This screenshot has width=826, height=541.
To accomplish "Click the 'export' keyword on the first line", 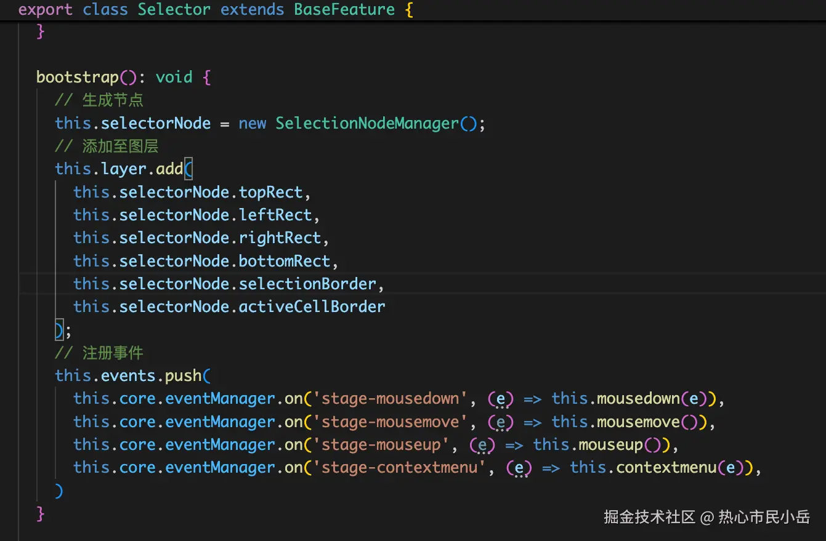I will (46, 10).
